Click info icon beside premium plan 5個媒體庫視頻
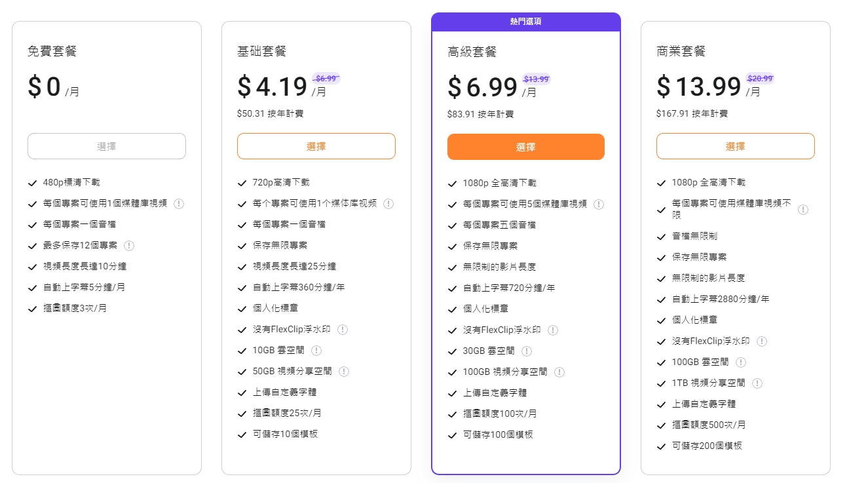 [599, 204]
